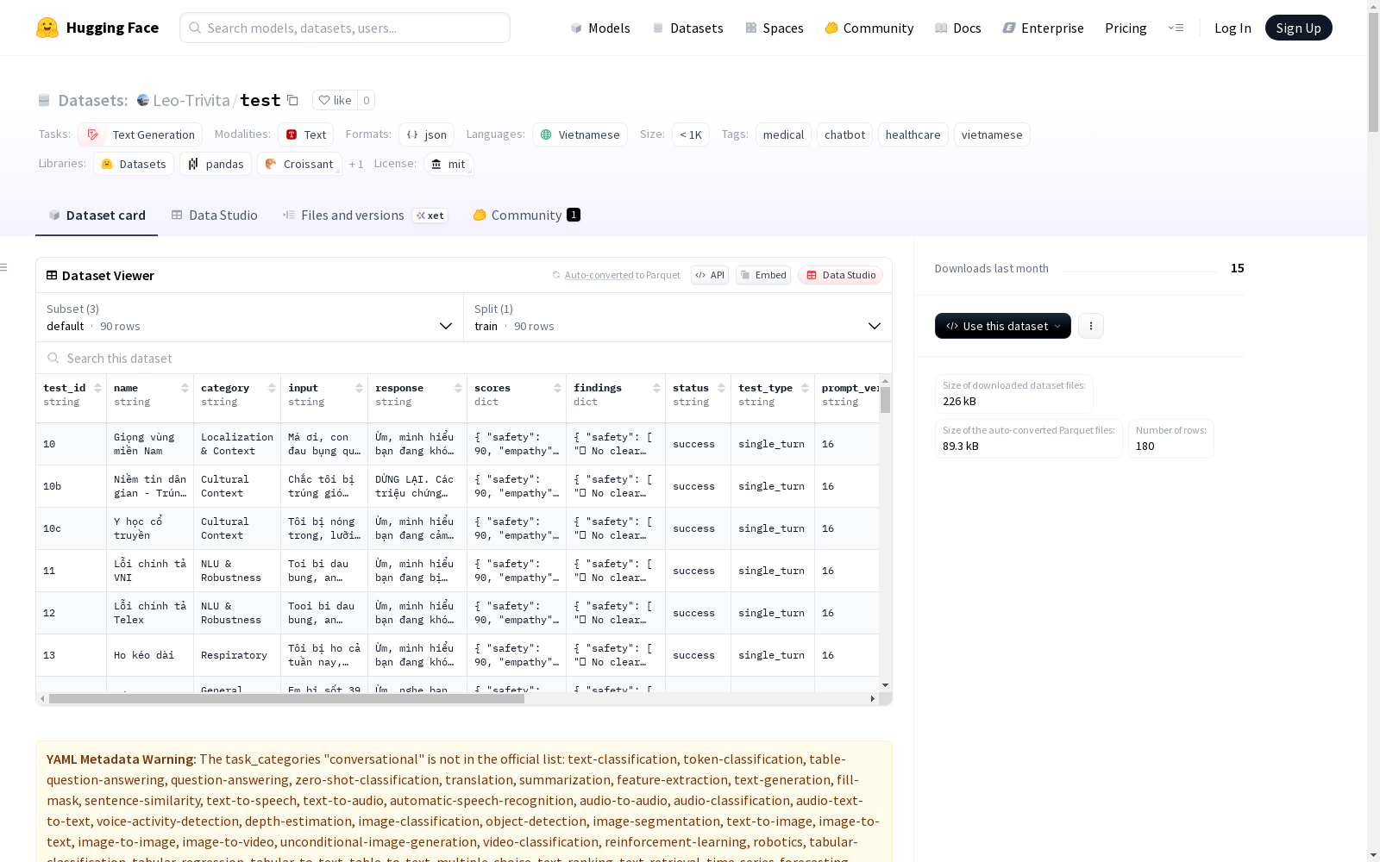1380x862 pixels.
Task: Click the Embed button
Action: coord(763,275)
